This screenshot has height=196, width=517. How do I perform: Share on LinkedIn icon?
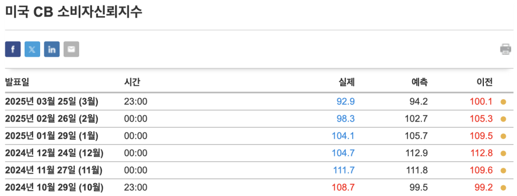pyautogui.click(x=52, y=49)
